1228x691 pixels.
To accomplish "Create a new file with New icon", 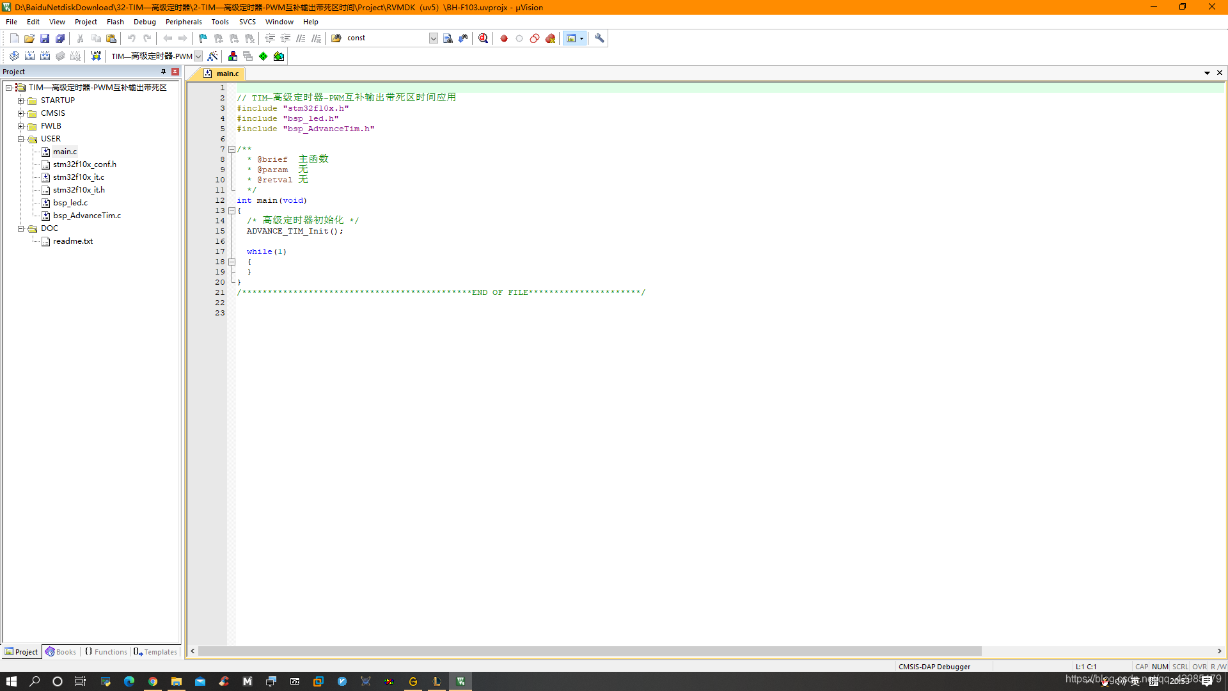I will [14, 38].
